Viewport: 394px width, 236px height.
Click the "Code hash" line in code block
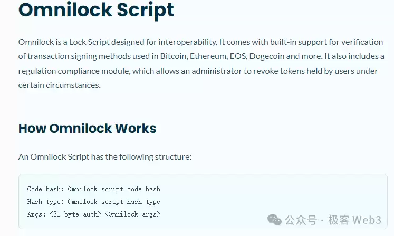pos(93,189)
